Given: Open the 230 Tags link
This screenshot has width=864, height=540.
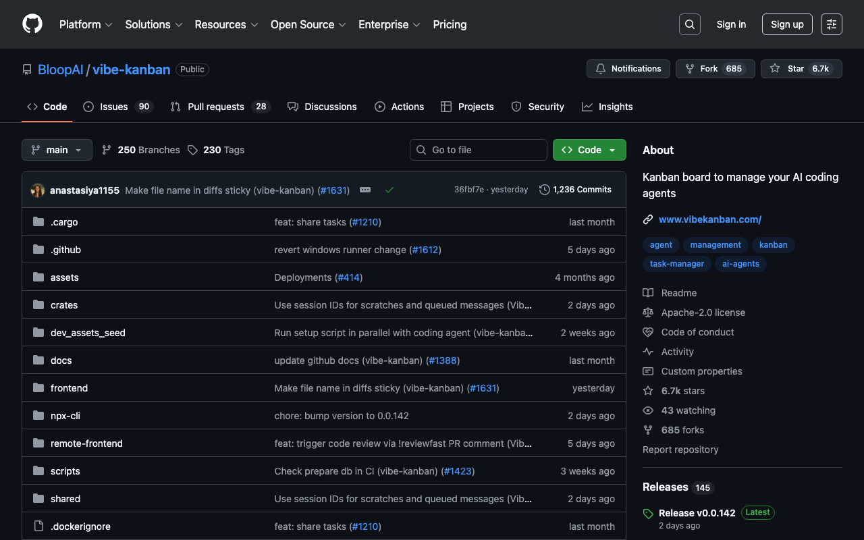Looking at the screenshot, I should tap(216, 150).
